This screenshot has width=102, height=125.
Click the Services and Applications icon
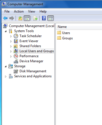pos(11,76)
